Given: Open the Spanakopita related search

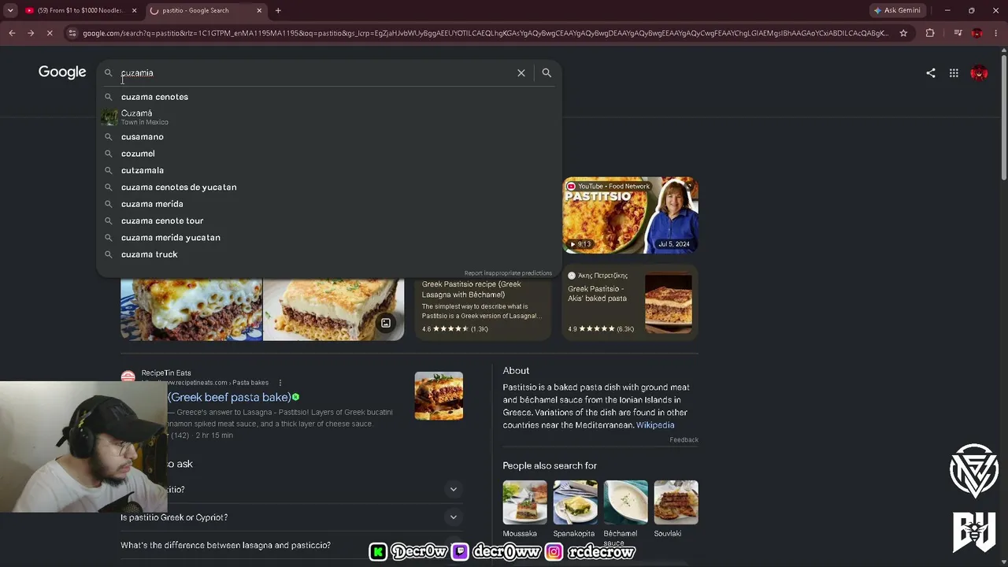Looking at the screenshot, I should [575, 510].
